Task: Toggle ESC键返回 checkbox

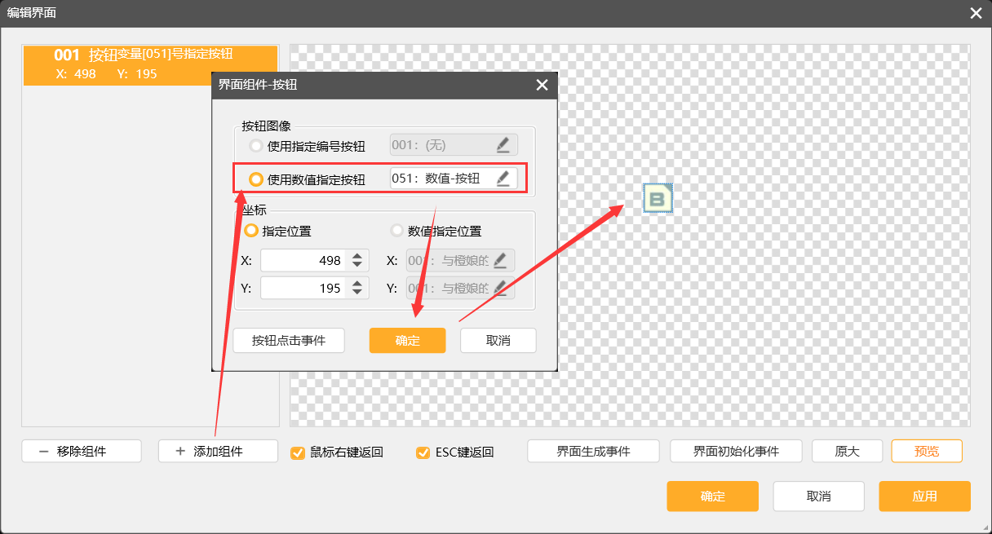Action: click(x=423, y=452)
